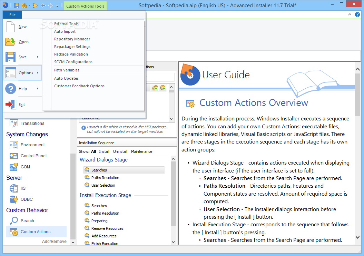The width and height of the screenshot is (364, 256).
Task: Click the Forward arrow in quick access toolbar
Action: [50, 5]
